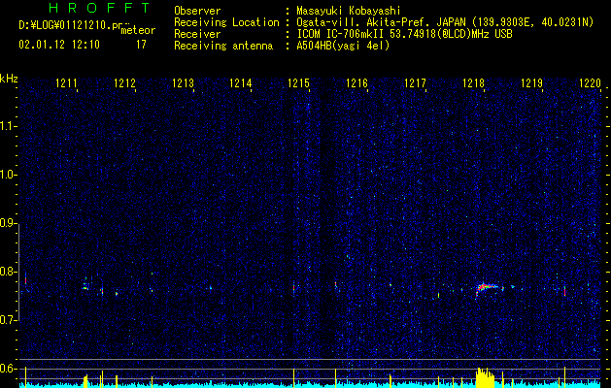The image size is (611, 388).
Task: Click the Receiving Location label
Action: tap(226, 22)
